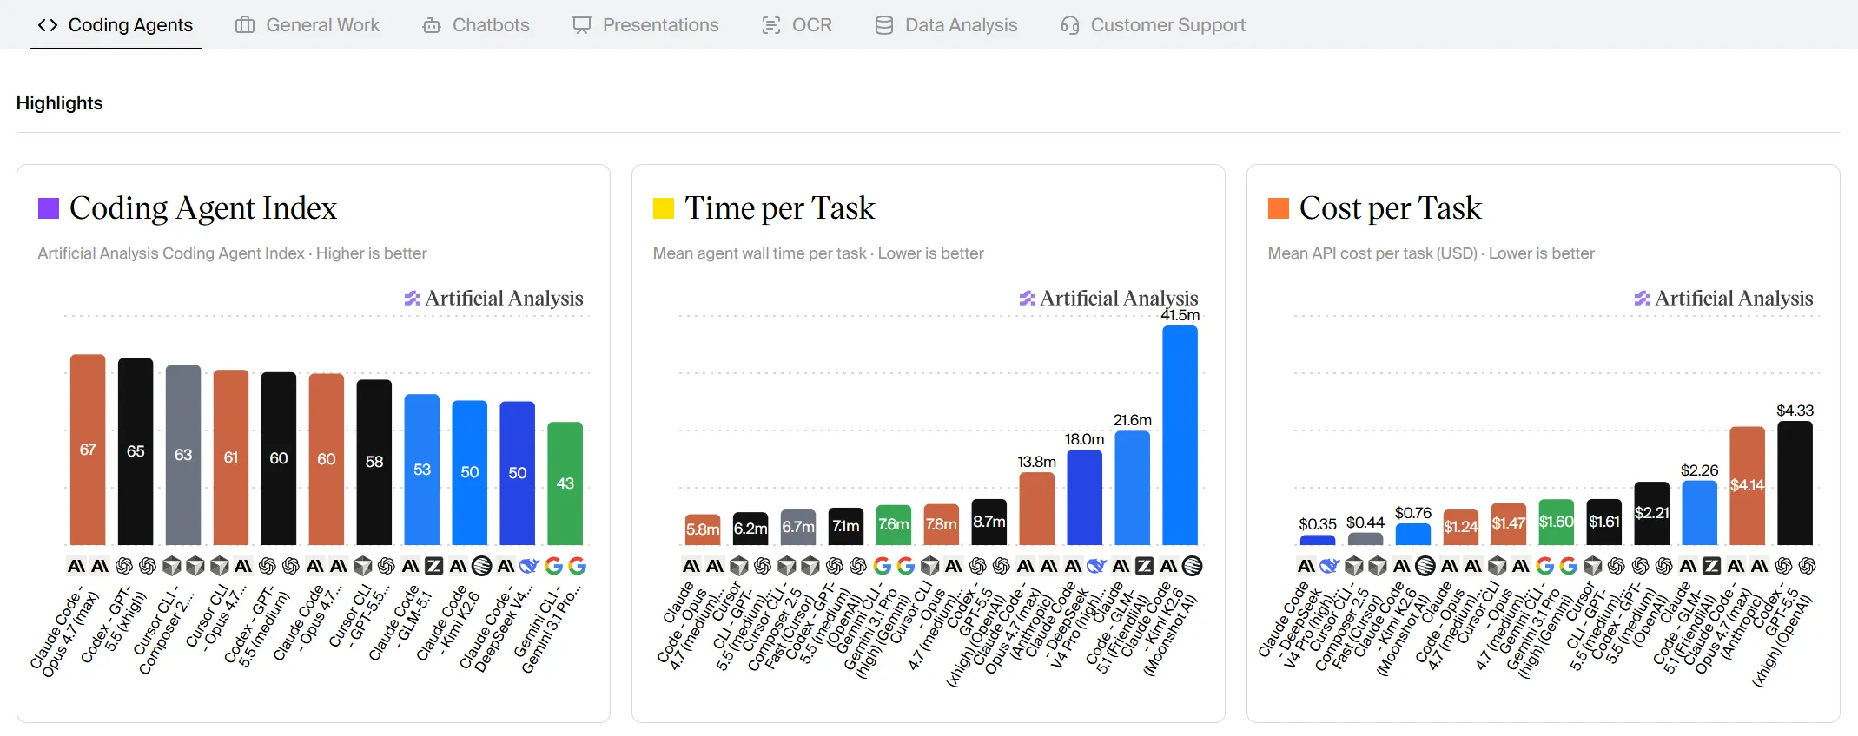
Task: Click the Moonshot Kimi logo under Time per Task chart
Action: 1193,566
